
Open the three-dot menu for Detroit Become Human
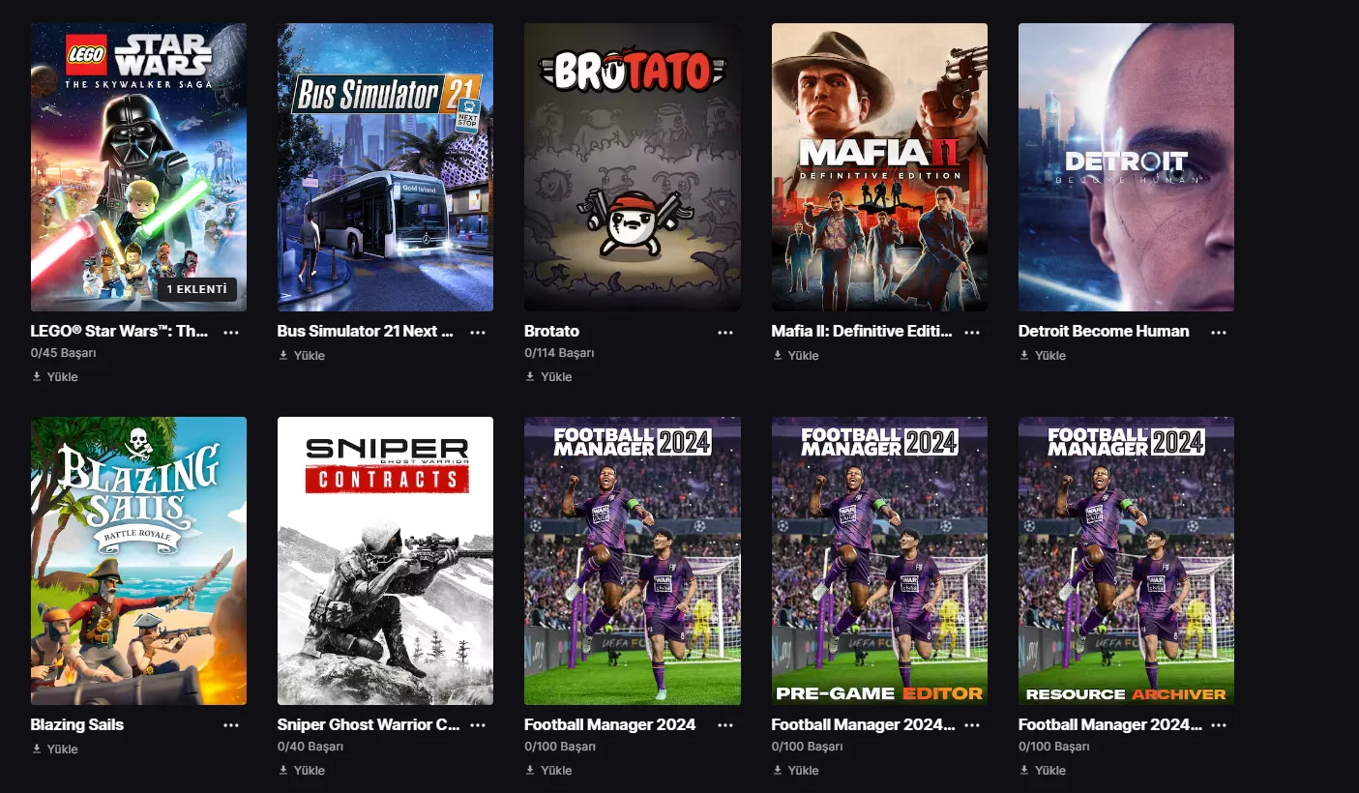click(x=1219, y=332)
